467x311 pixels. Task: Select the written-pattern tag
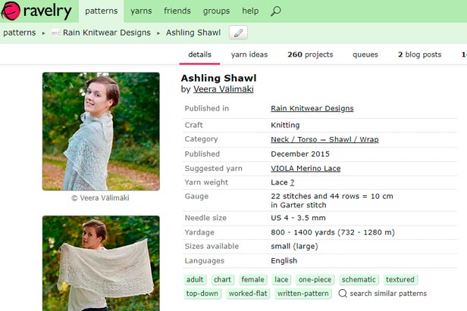coord(303,294)
